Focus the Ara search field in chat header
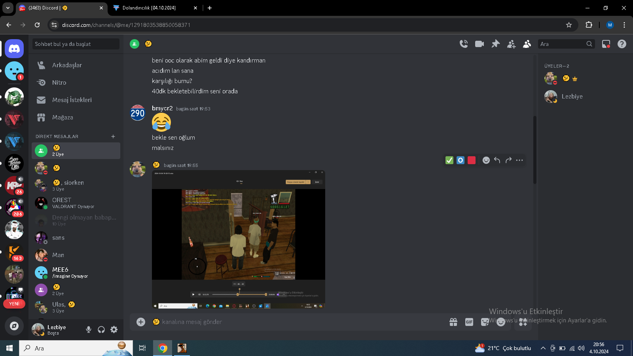 [567, 44]
